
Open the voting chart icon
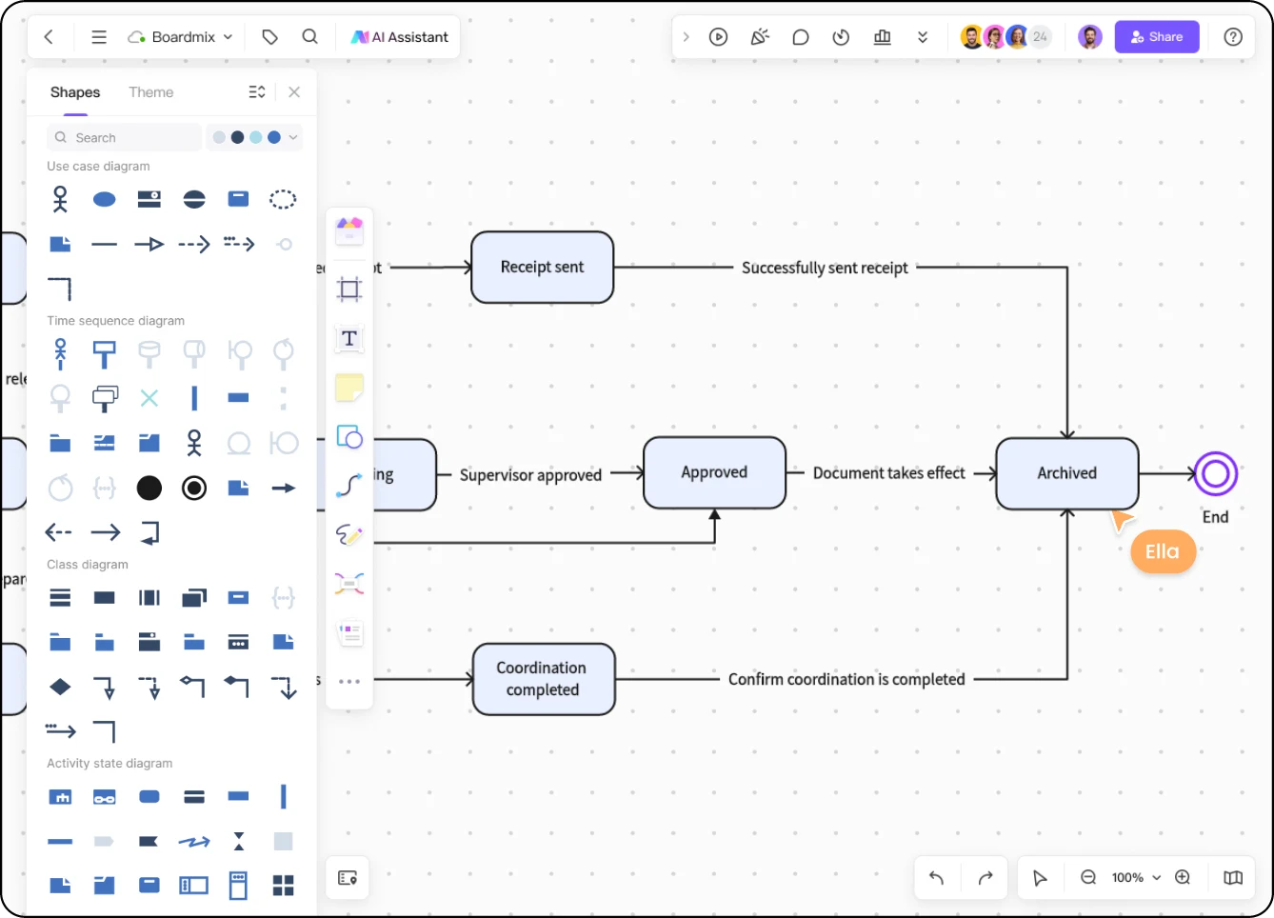883,37
